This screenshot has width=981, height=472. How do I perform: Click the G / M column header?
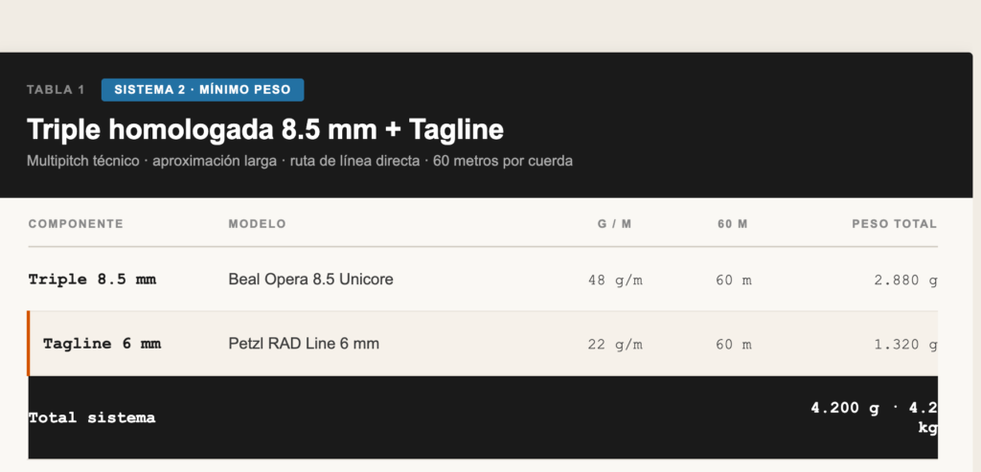pyautogui.click(x=615, y=224)
